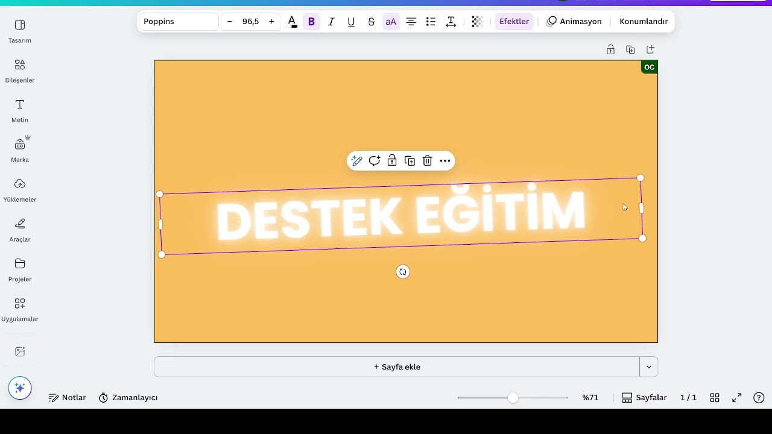Open the Zamanlayıcı timer
The height and width of the screenshot is (434, 772).
click(128, 398)
